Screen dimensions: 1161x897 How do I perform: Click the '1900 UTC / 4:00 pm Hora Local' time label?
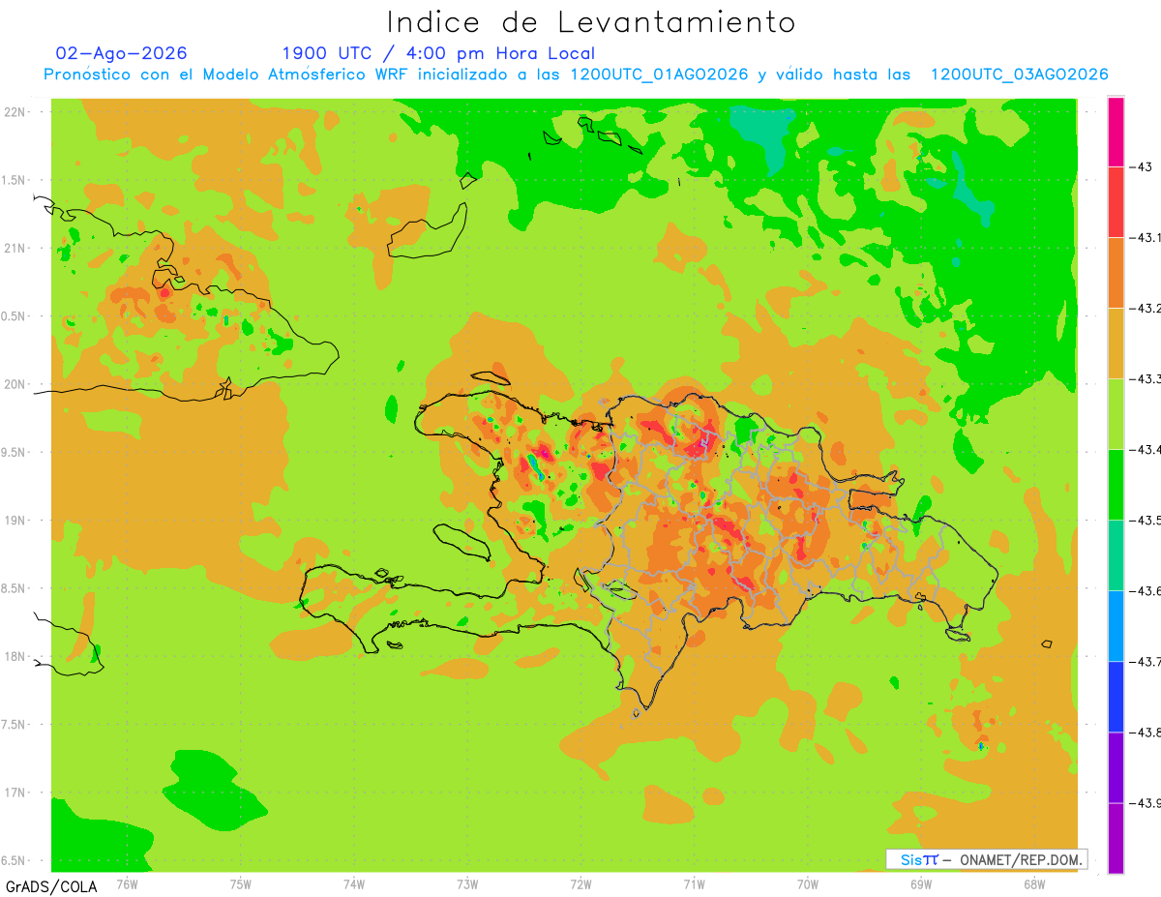click(438, 53)
